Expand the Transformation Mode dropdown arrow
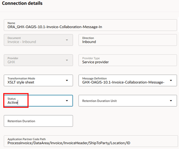 pyautogui.click(x=67, y=80)
